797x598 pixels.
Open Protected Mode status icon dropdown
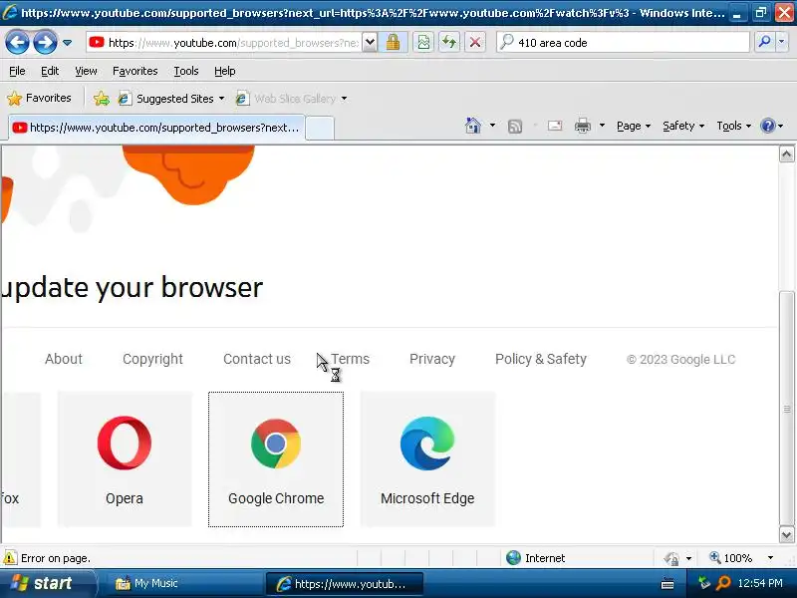pos(677,558)
